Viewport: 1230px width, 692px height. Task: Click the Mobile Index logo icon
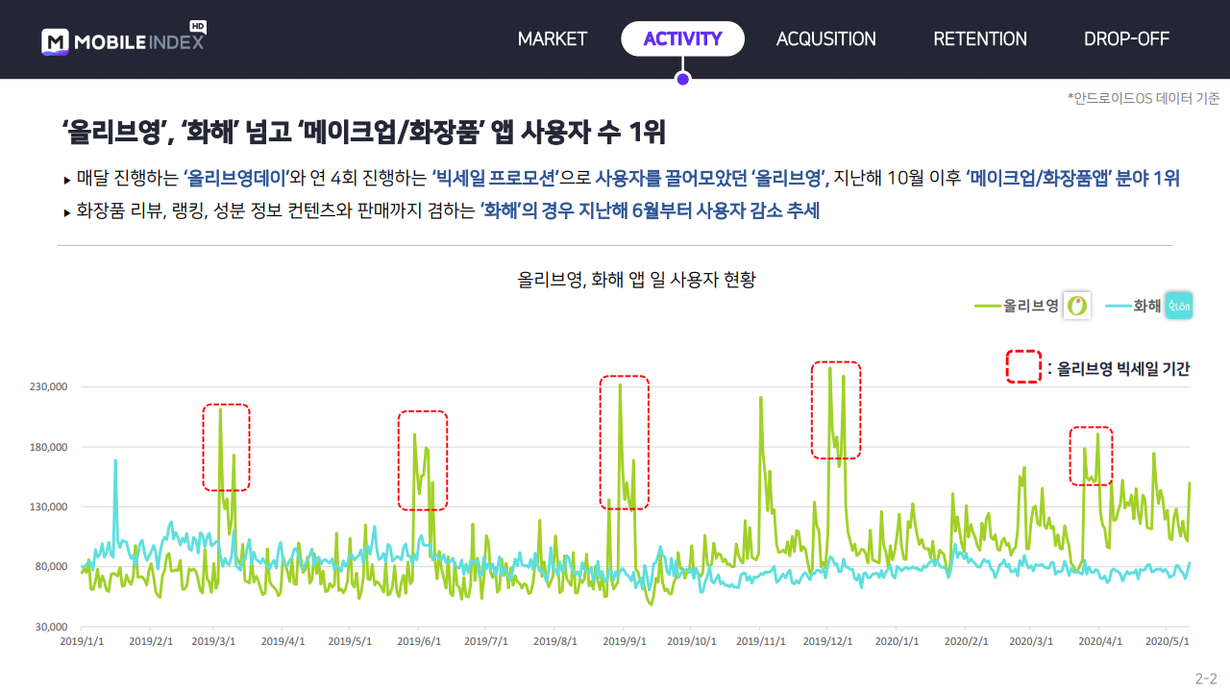point(56,41)
